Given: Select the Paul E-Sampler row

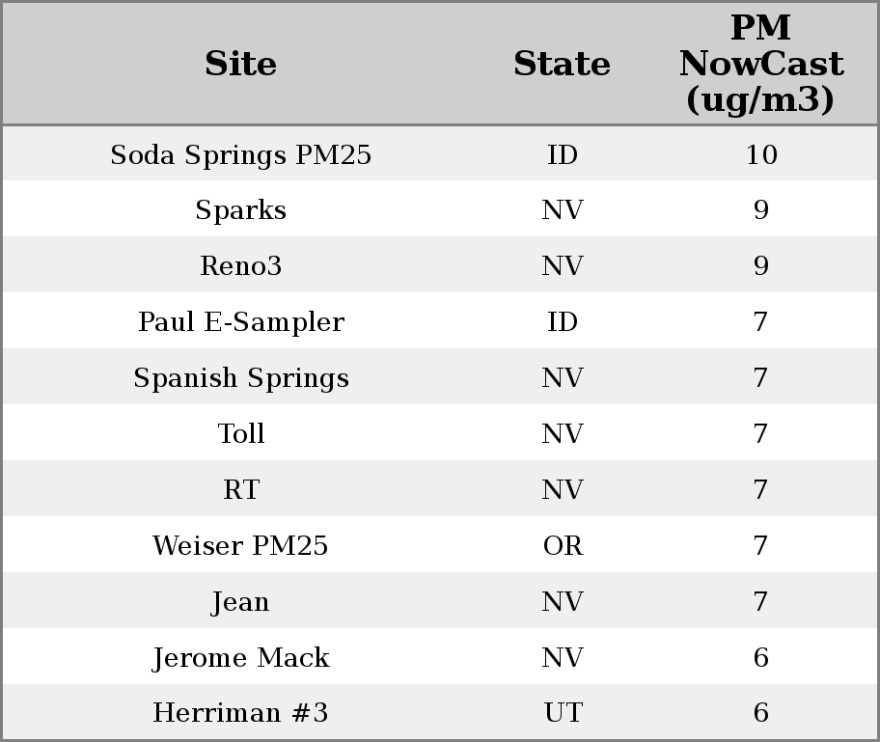Looking at the screenshot, I should pos(241,322).
